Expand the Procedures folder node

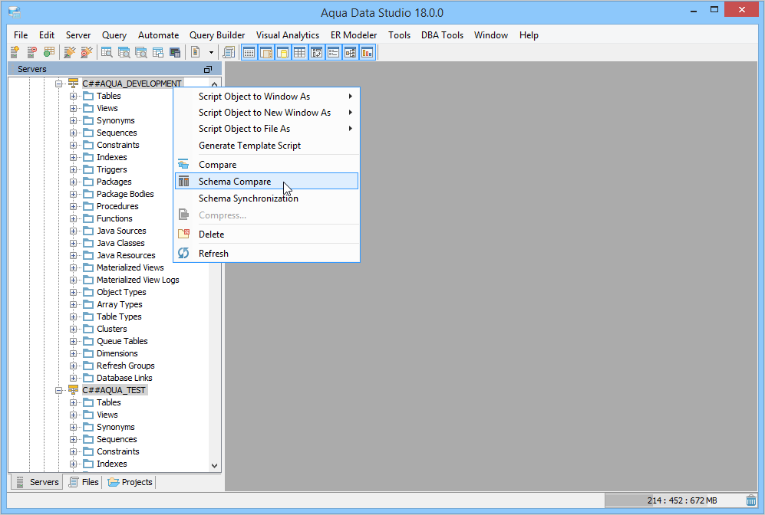73,206
